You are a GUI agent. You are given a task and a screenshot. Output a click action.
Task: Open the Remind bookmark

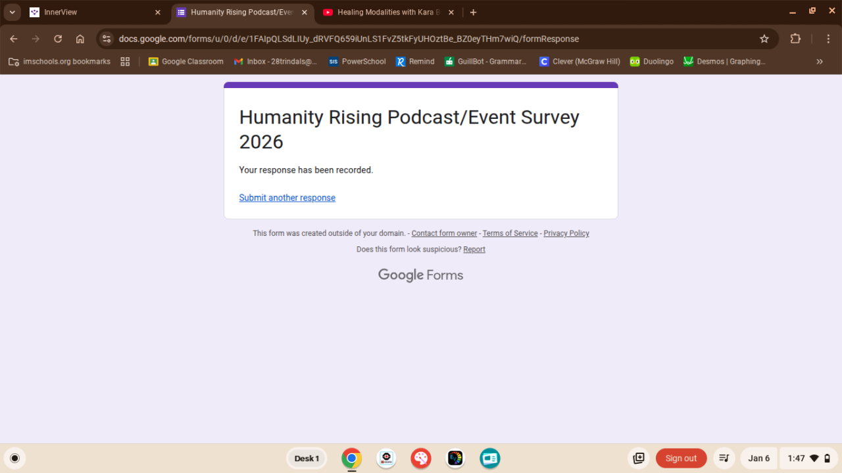(x=415, y=62)
